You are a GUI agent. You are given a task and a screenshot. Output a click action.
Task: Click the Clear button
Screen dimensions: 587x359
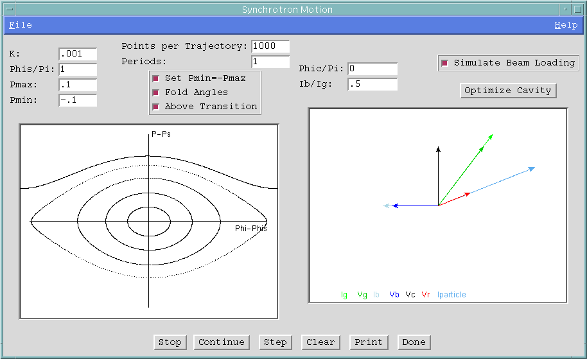pos(320,342)
